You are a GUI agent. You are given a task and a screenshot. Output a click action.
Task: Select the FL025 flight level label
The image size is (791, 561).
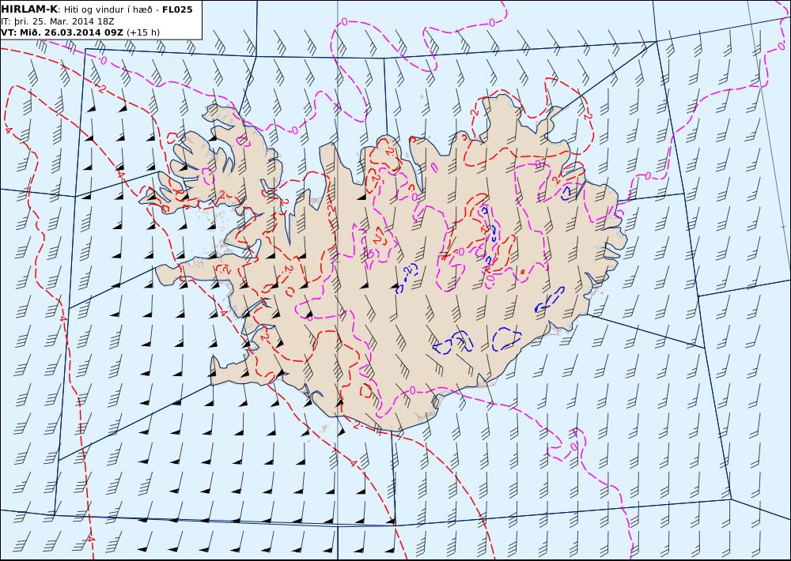tap(177, 9)
